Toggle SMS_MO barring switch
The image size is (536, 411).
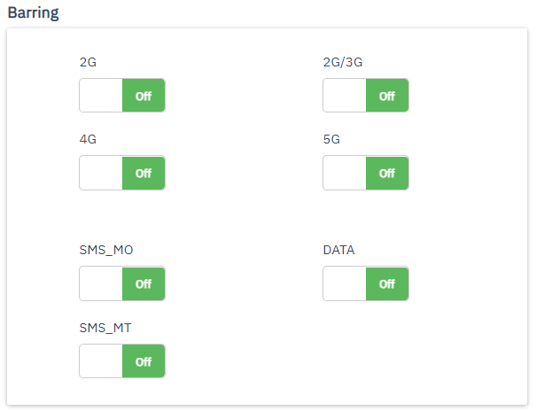pyautogui.click(x=122, y=283)
